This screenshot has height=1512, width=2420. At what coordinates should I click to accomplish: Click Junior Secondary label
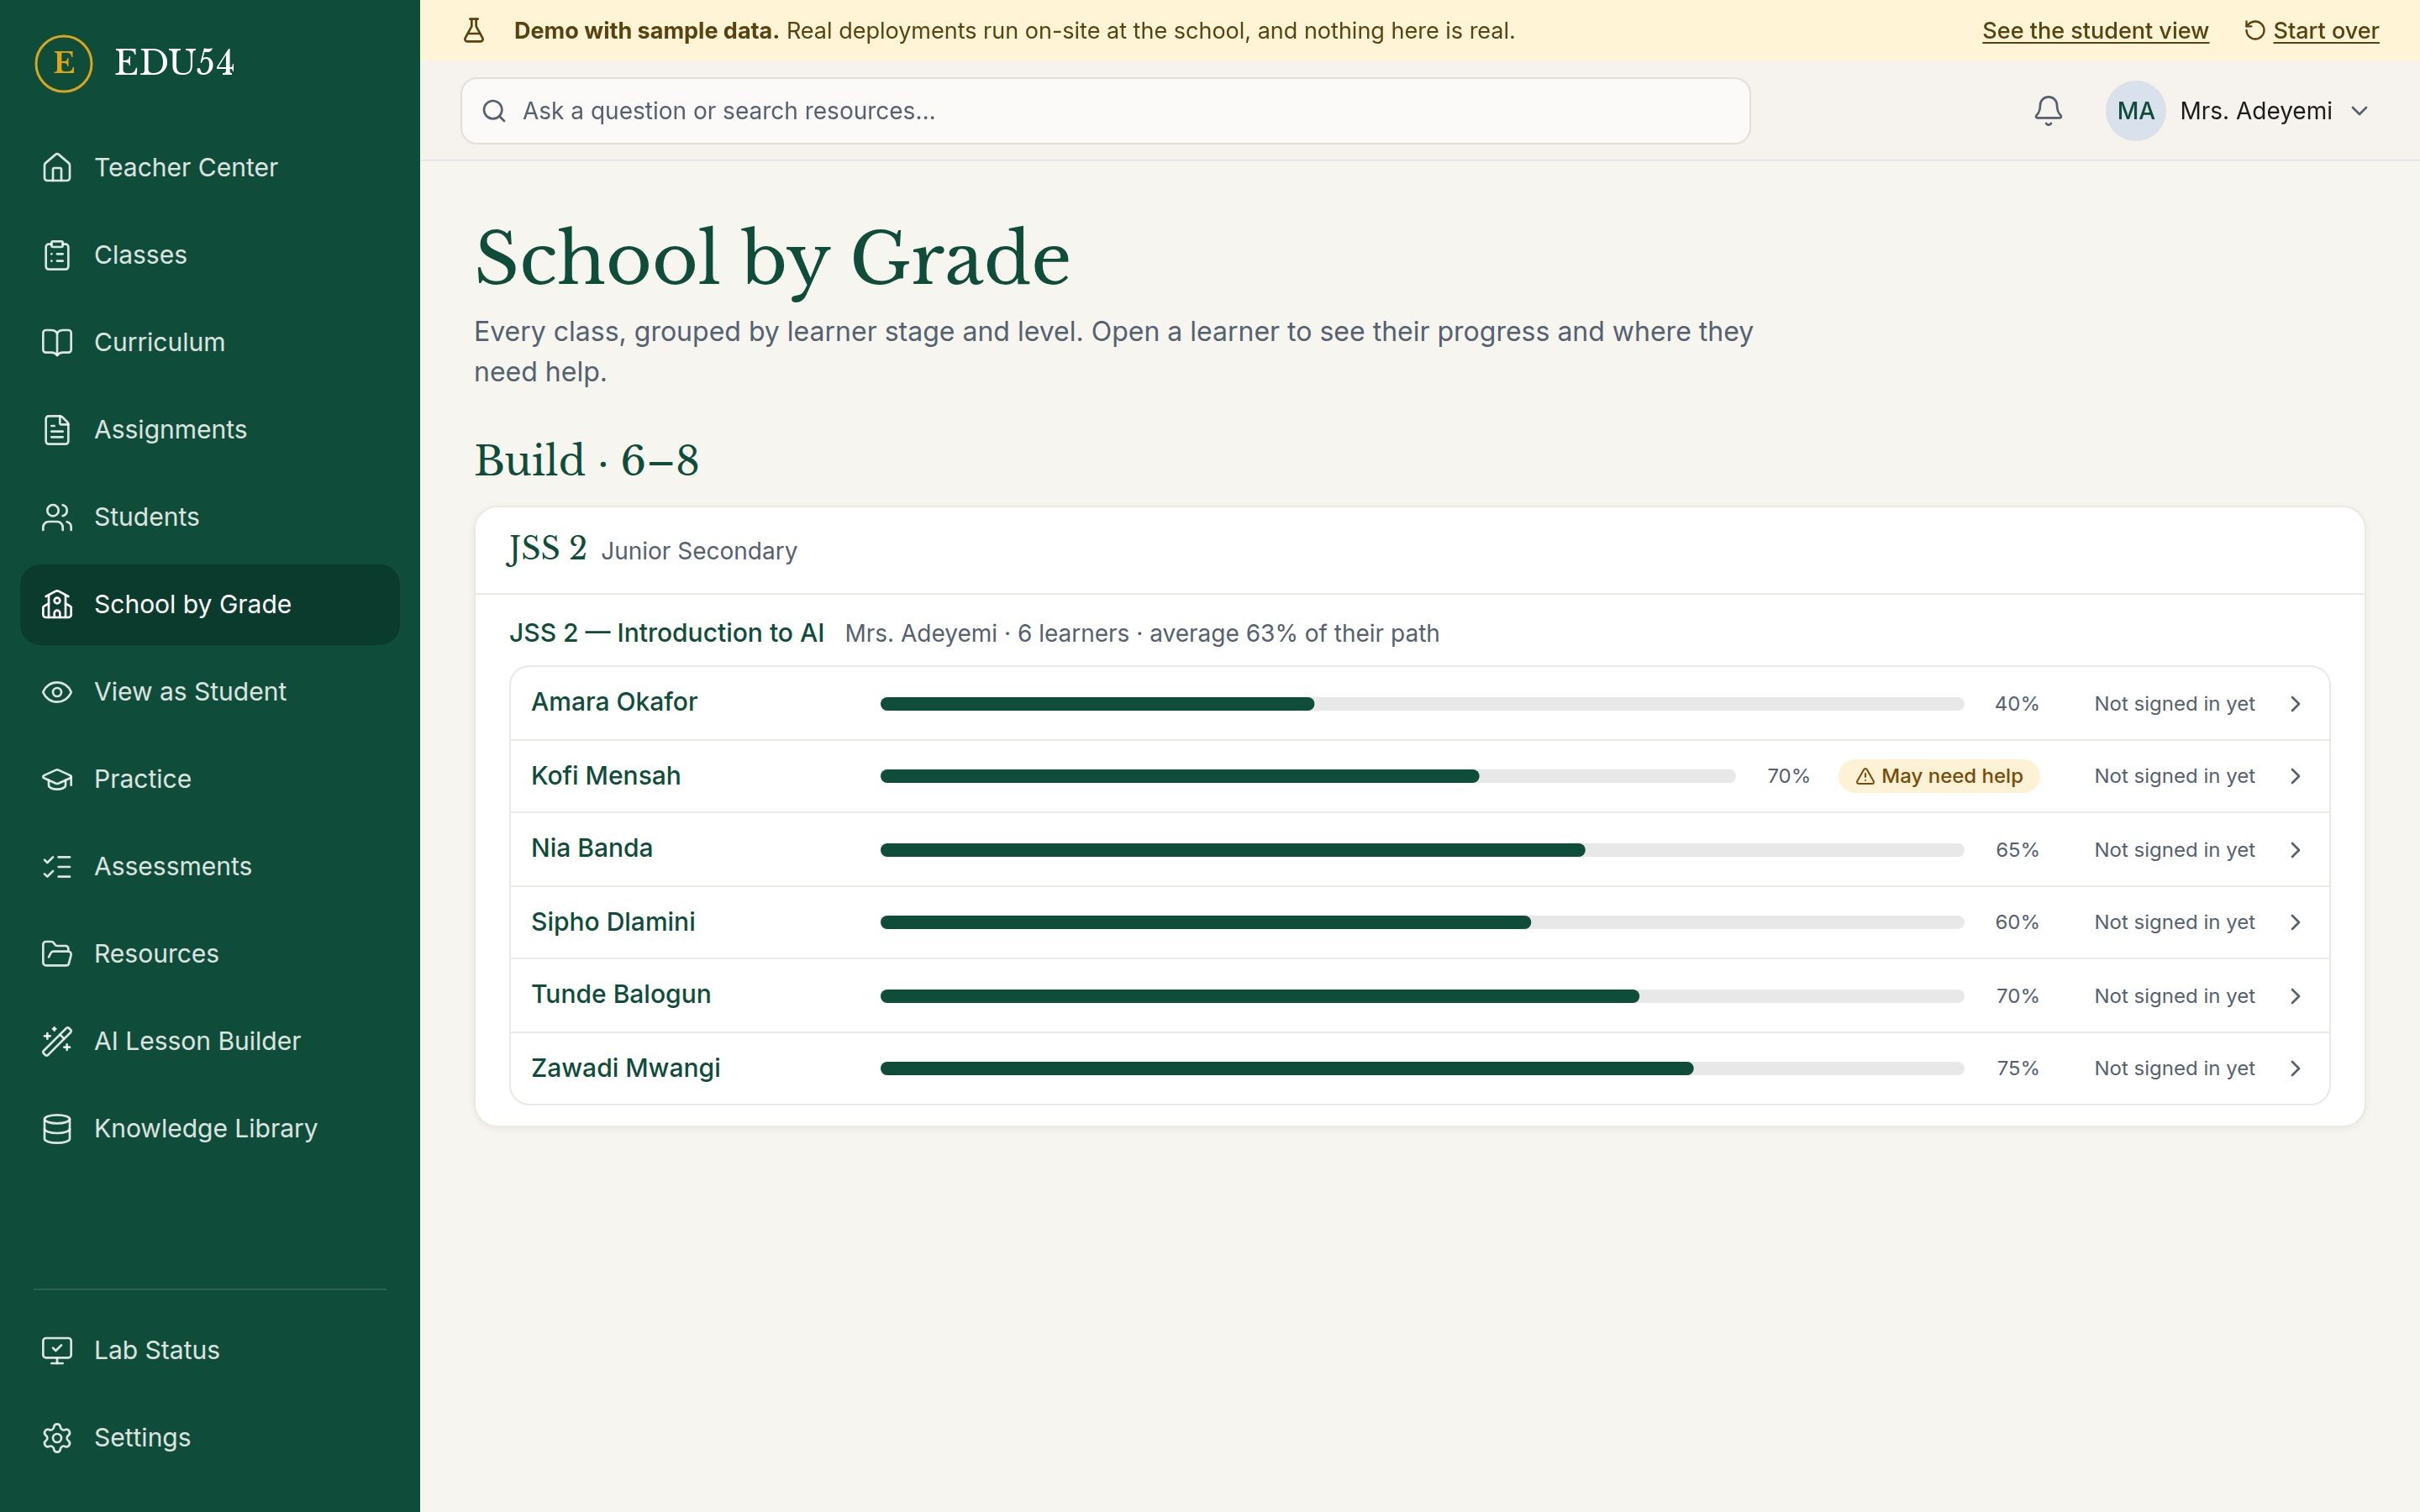point(699,551)
